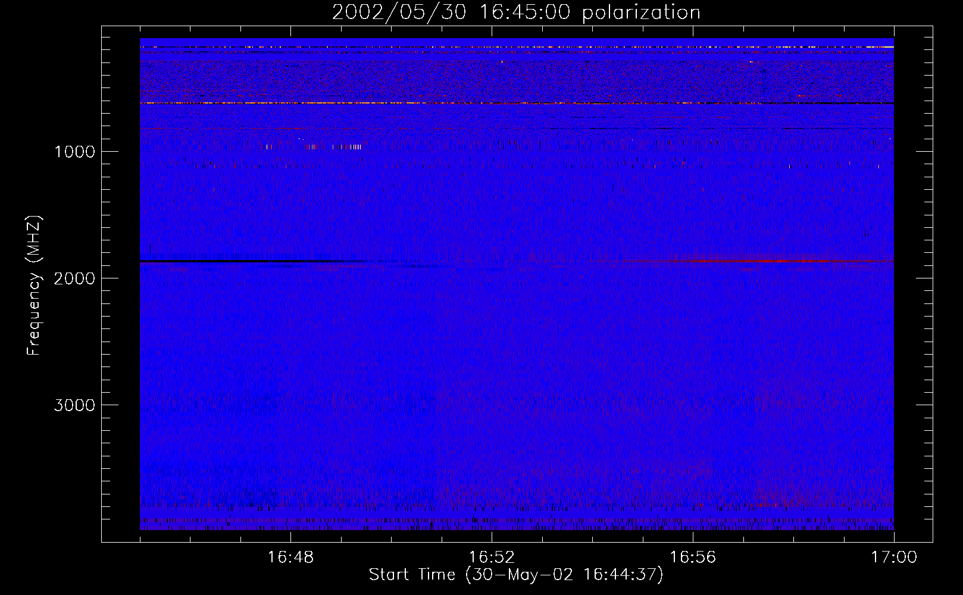The height and width of the screenshot is (595, 963).
Task: Click the 17:00 time tick label
Action: [894, 558]
